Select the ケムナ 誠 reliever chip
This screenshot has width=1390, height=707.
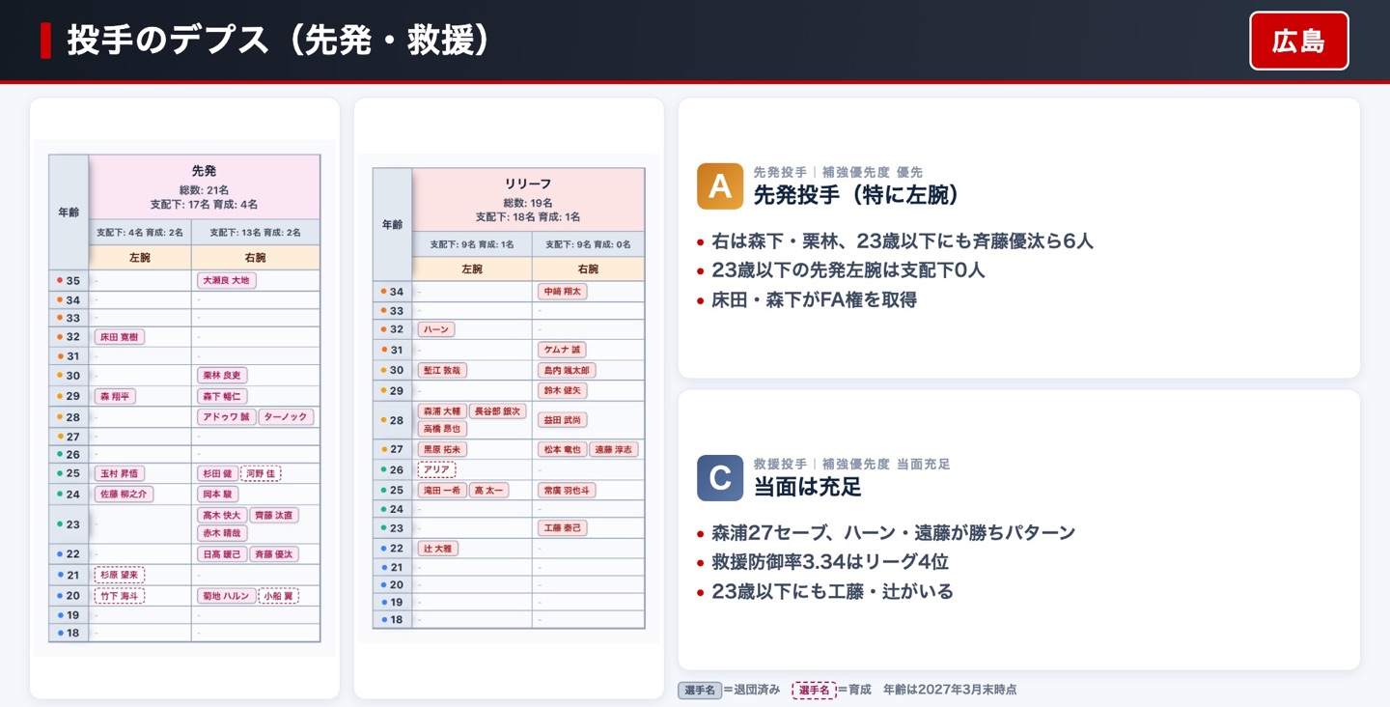coord(562,350)
